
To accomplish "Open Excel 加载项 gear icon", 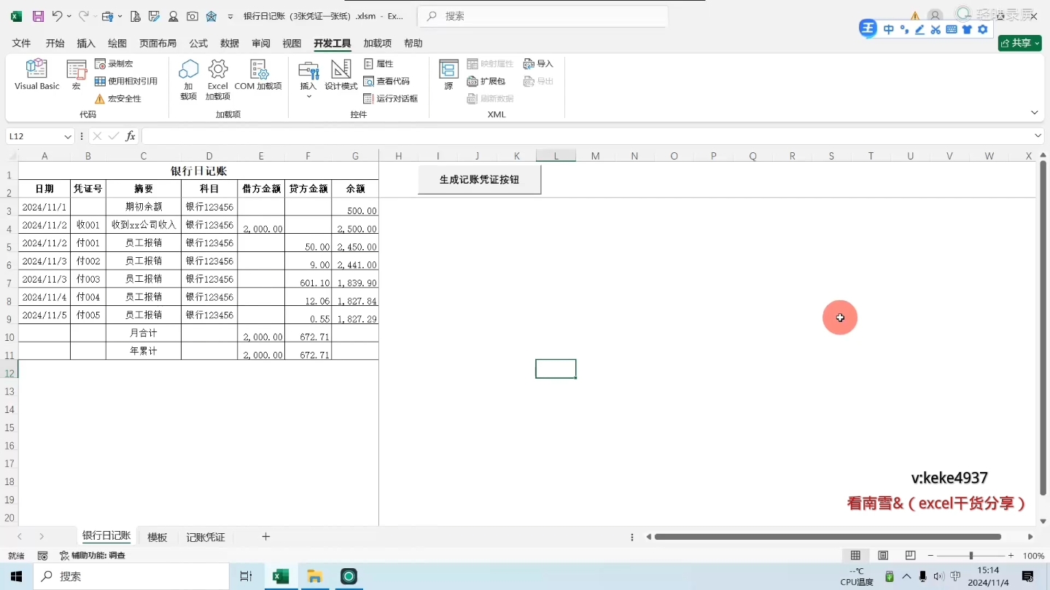I will 218,79.
